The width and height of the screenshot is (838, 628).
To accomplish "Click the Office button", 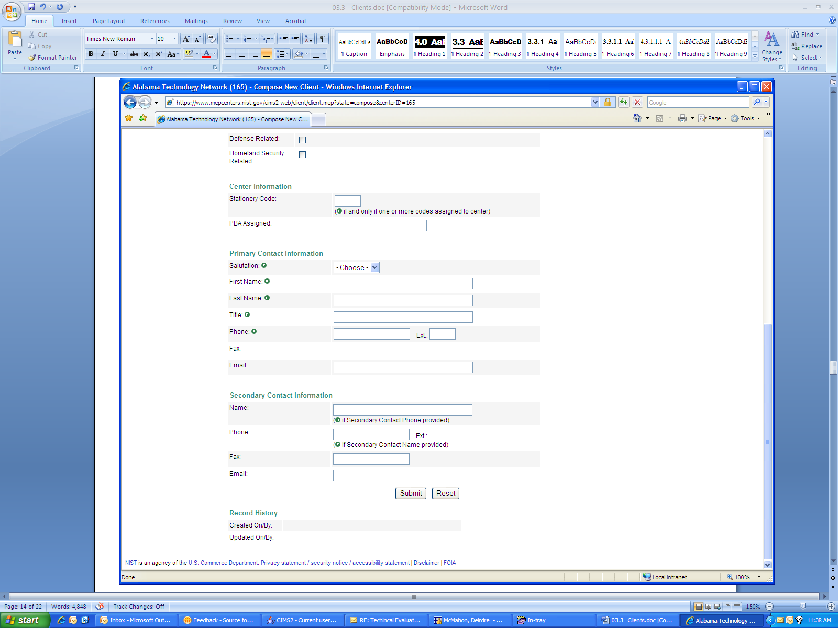I will click(12, 12).
